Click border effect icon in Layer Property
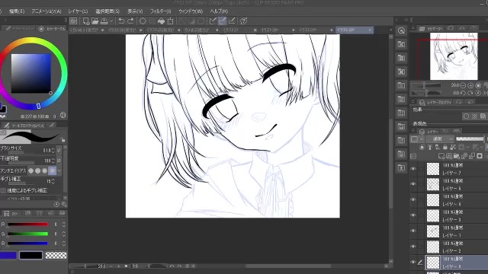This screenshot has height=274, width=488. (466, 116)
